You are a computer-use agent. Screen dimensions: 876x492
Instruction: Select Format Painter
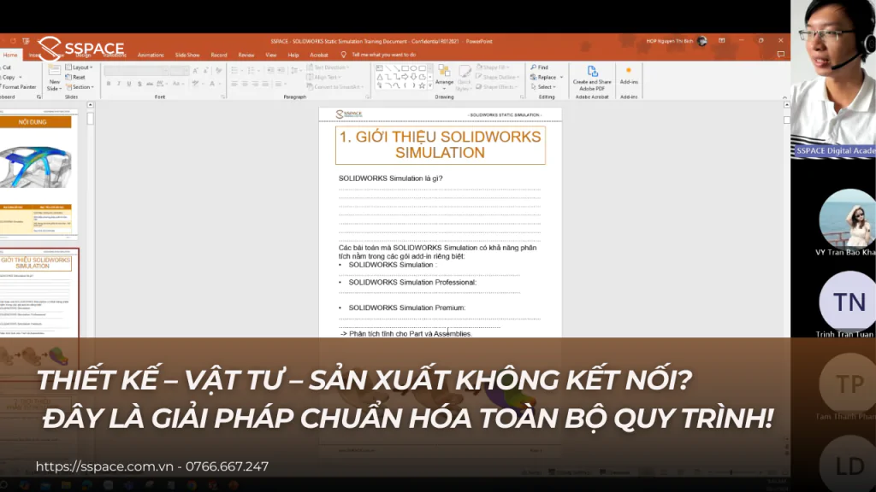(x=19, y=87)
